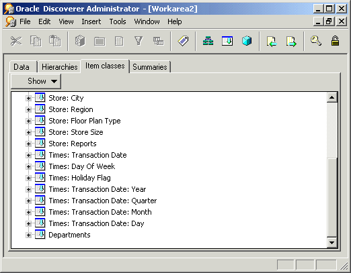Open the Window menu

[x=147, y=21]
